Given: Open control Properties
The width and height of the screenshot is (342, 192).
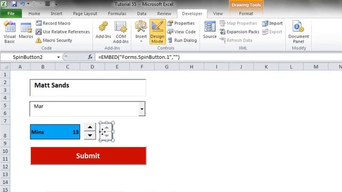Looking at the screenshot, I should point(181,23).
